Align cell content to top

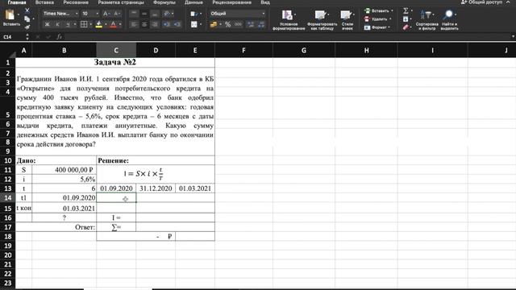134,14
